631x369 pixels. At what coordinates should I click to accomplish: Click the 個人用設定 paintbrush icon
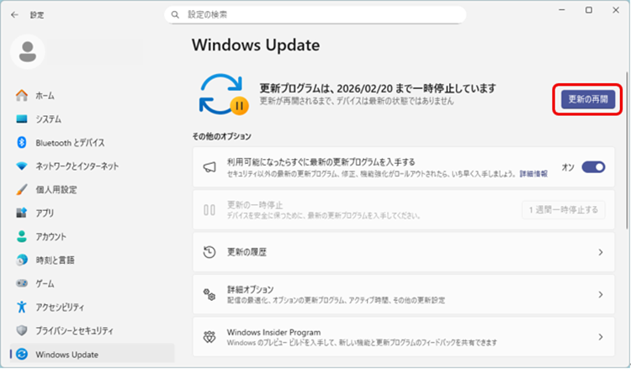tap(23, 190)
